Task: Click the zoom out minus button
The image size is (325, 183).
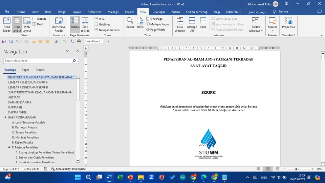Action: click(284, 169)
